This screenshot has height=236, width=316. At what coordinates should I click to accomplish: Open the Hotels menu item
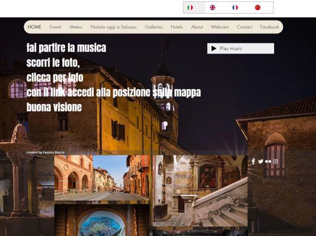tap(177, 27)
